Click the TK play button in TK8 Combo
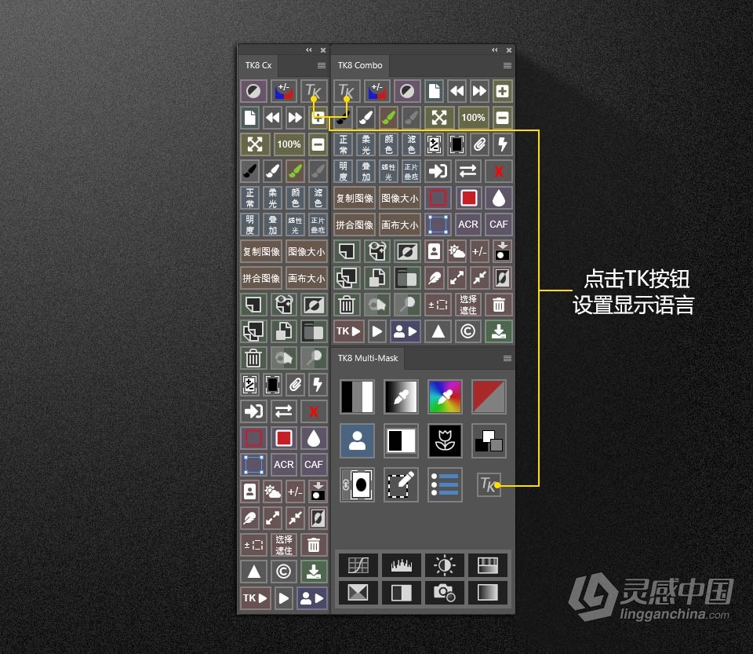Viewport: 753px width, 654px height. (348, 331)
